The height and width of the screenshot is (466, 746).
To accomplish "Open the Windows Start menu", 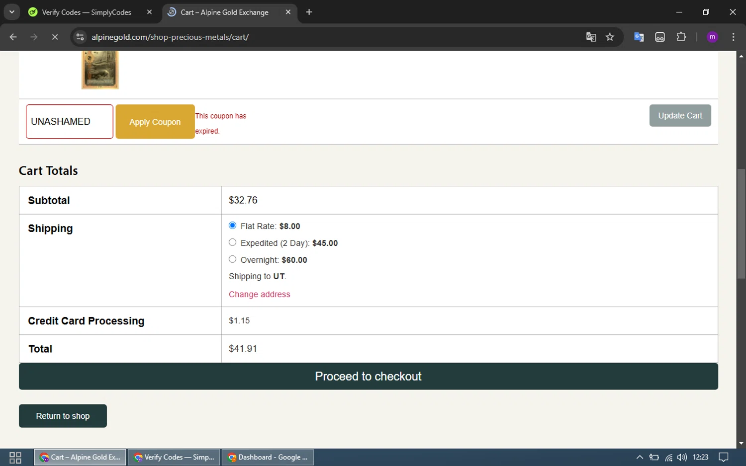I will coord(15,458).
